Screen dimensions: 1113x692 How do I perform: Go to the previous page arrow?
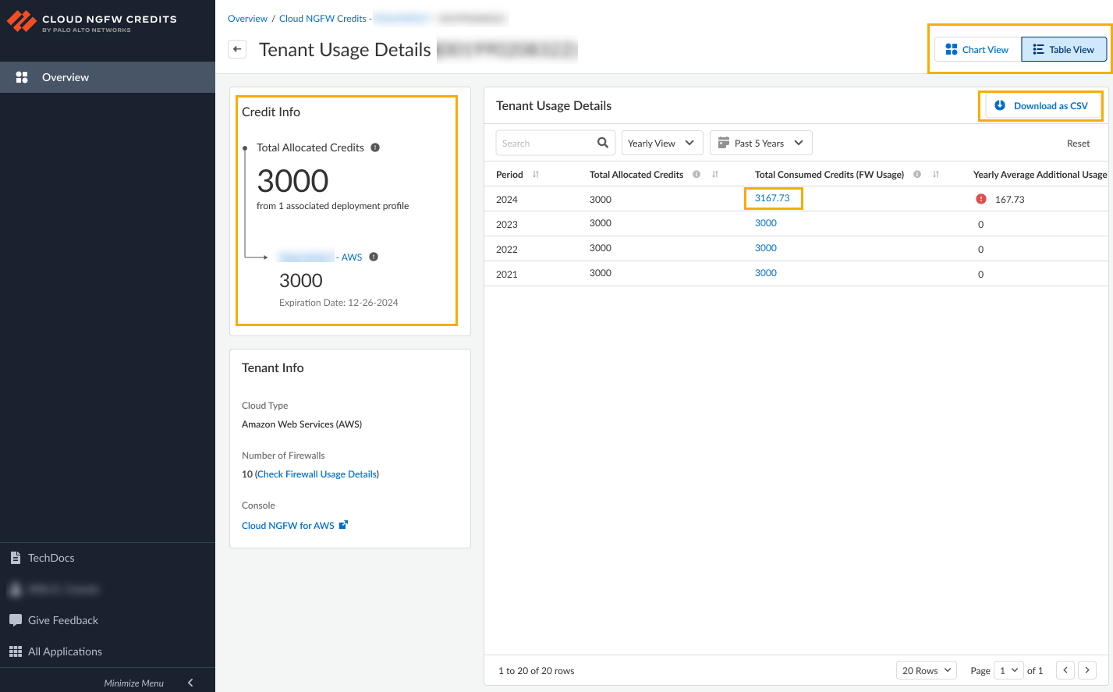(x=1065, y=670)
